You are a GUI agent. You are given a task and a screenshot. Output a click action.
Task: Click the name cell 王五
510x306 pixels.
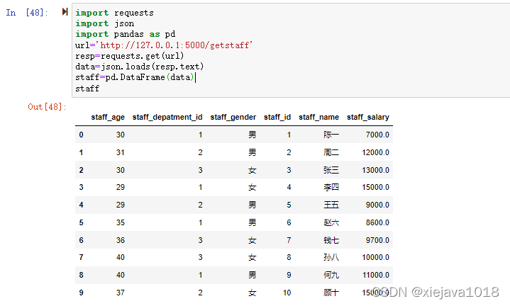click(x=331, y=205)
